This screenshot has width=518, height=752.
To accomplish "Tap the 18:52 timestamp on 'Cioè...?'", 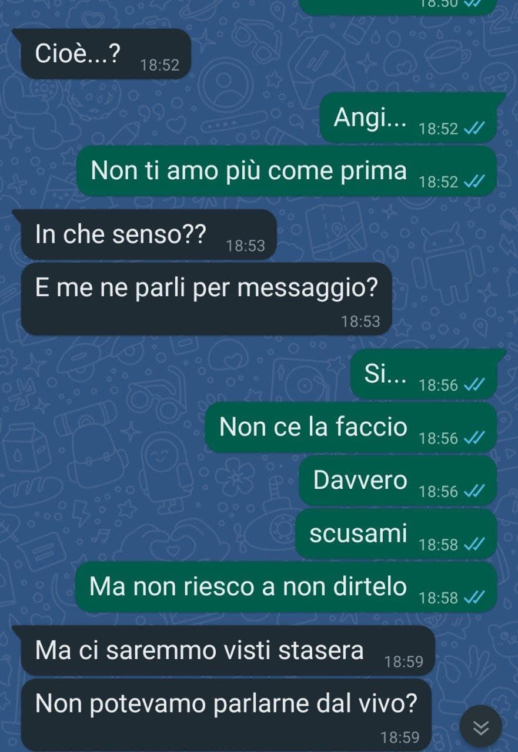I will [x=160, y=65].
